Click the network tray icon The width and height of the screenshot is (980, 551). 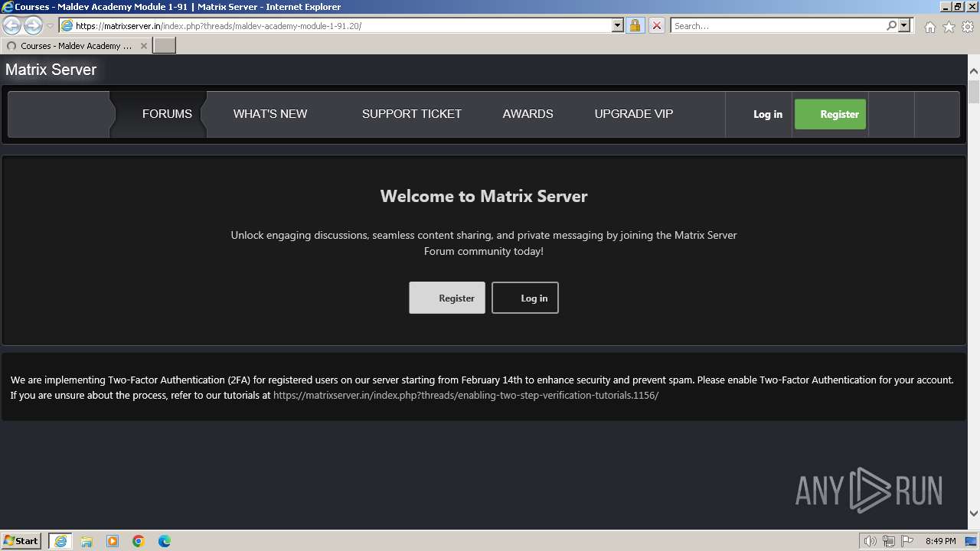click(x=889, y=541)
